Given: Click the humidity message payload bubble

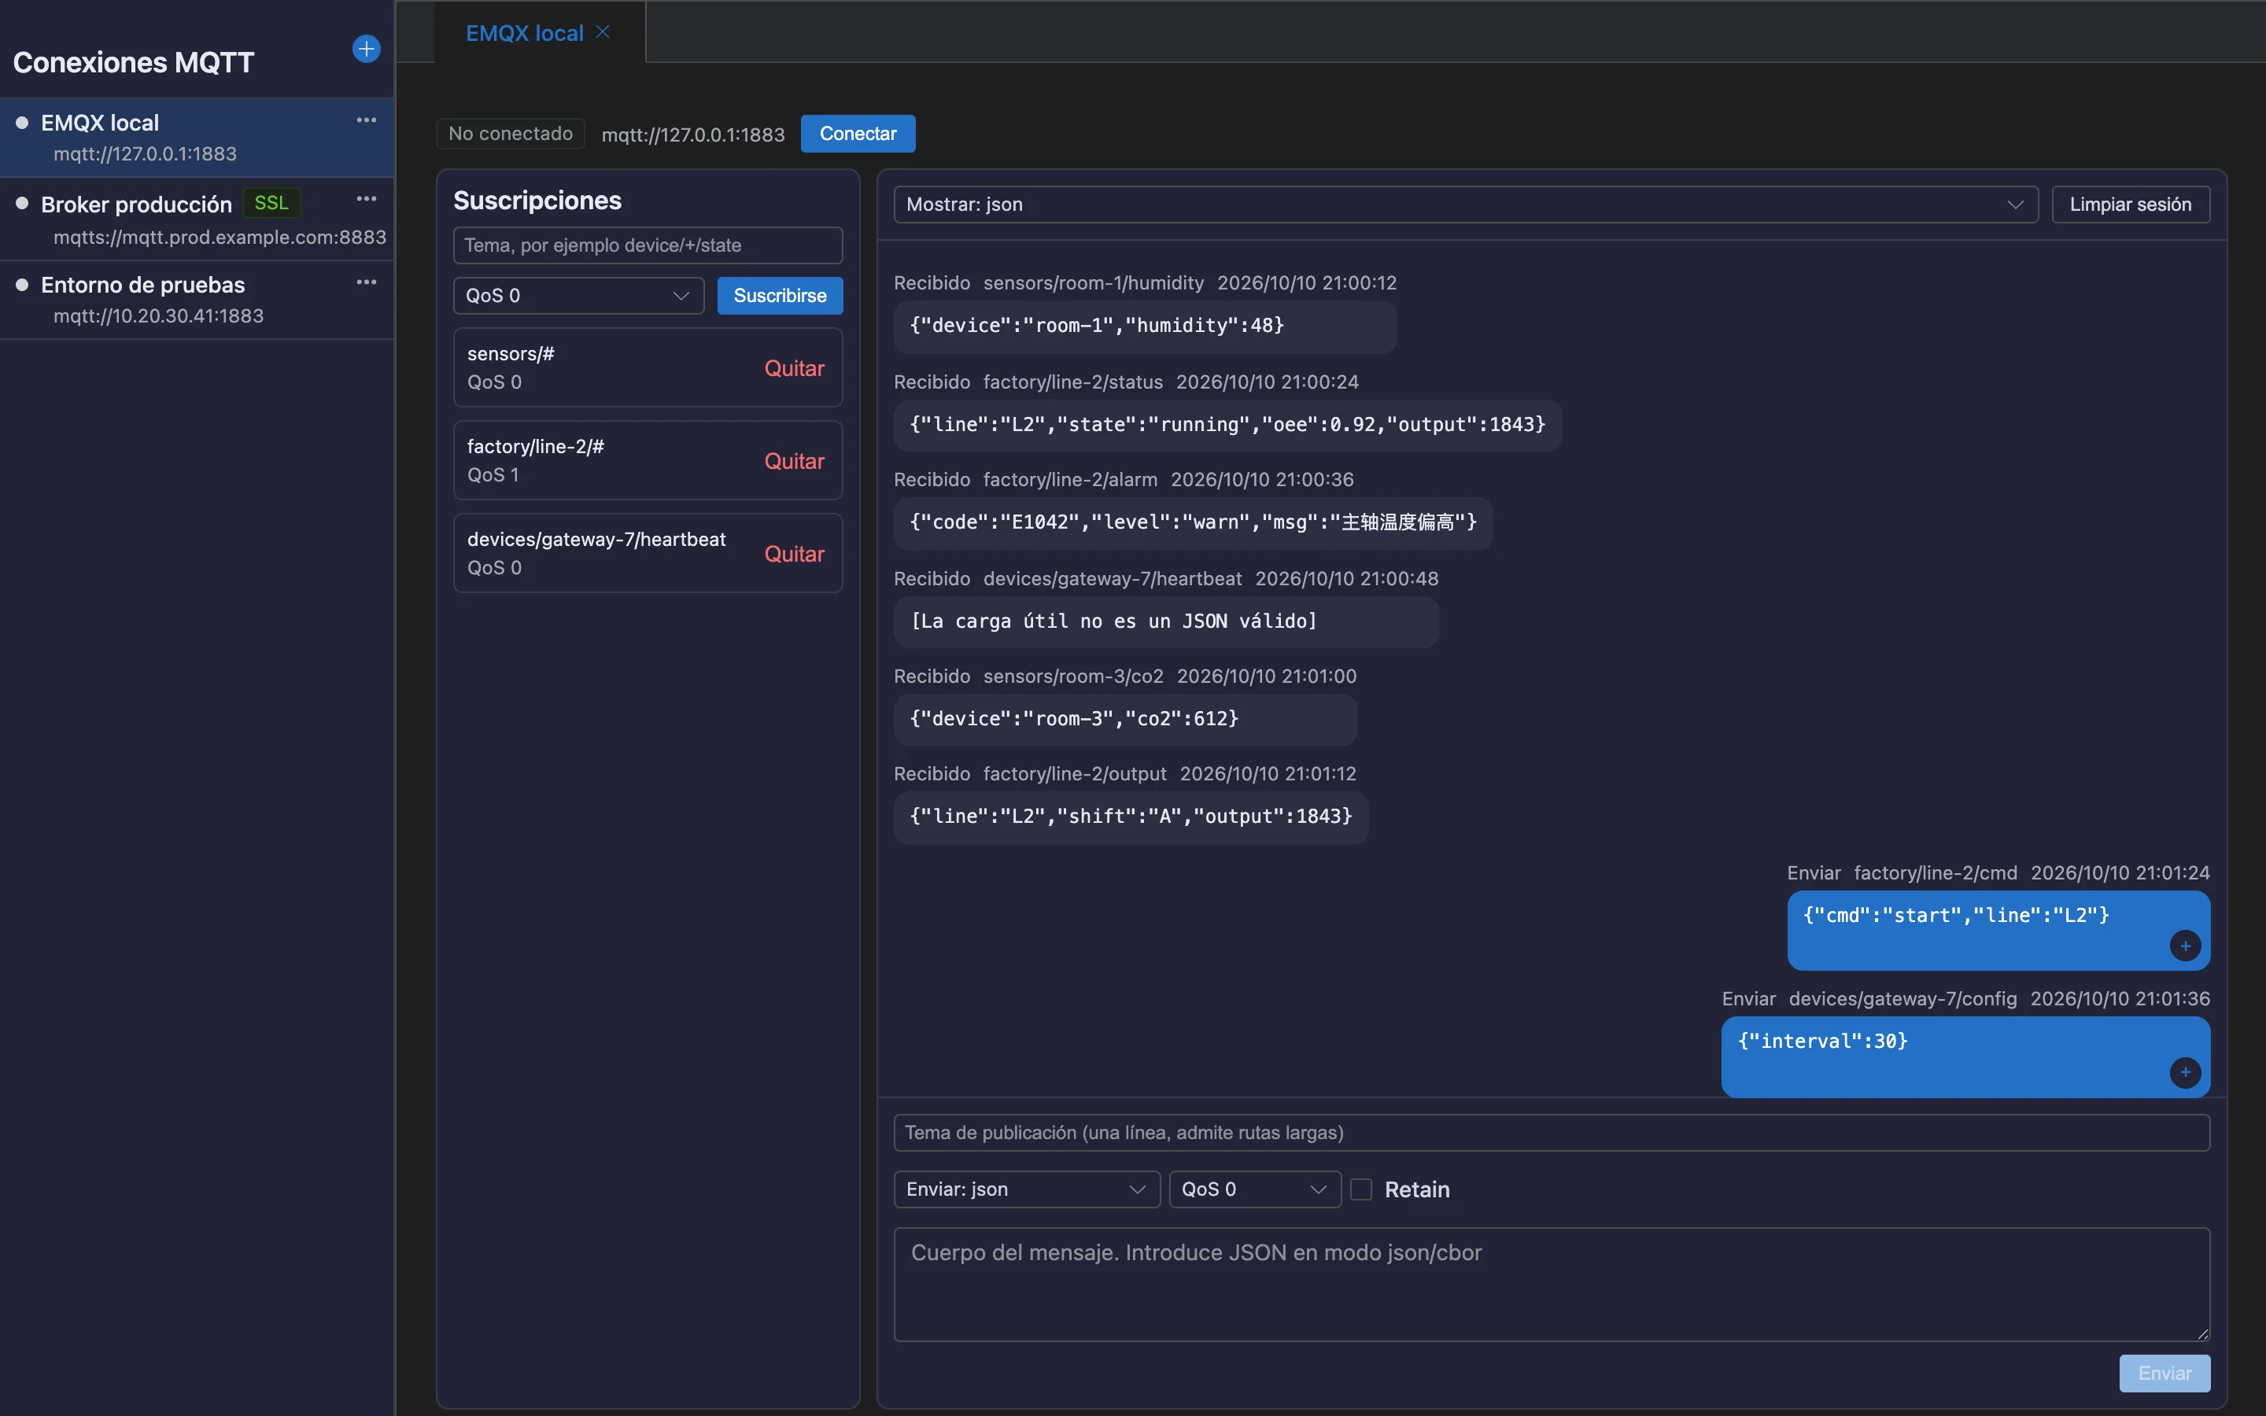Looking at the screenshot, I should [x=1145, y=326].
